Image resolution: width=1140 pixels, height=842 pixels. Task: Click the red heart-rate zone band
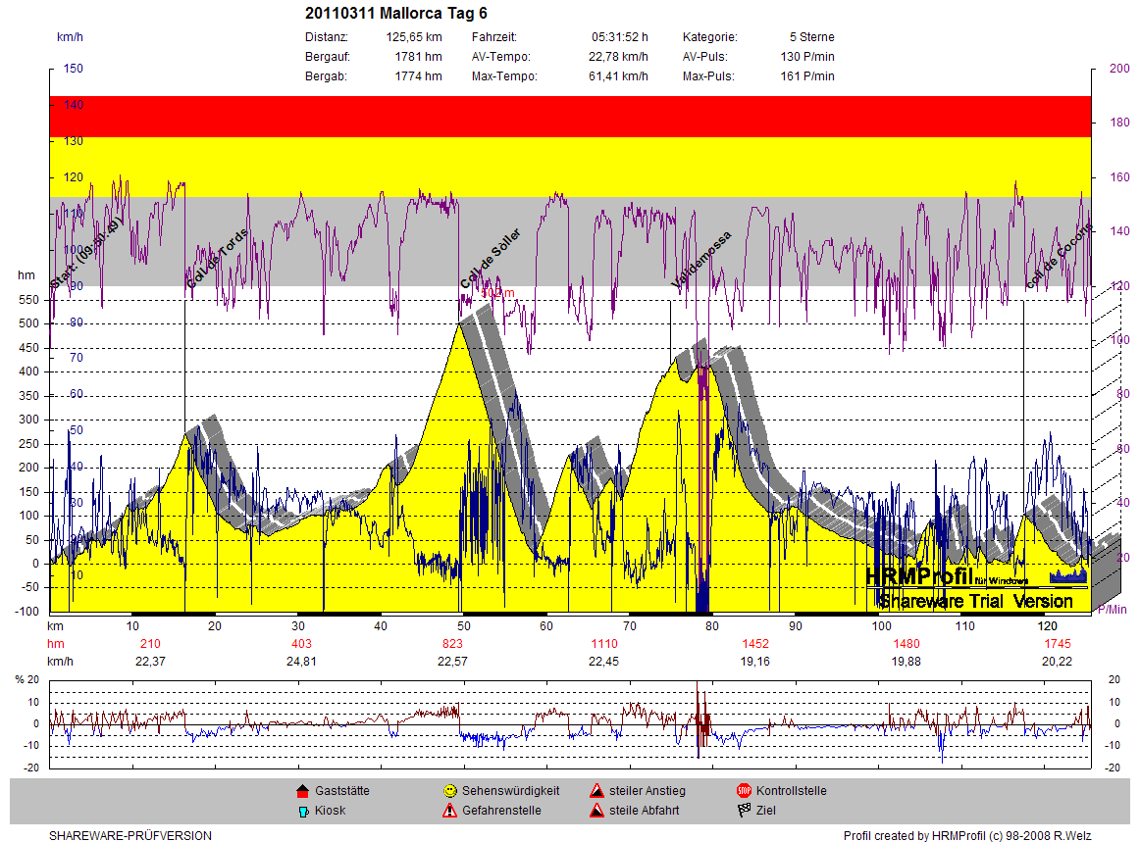pos(569,117)
